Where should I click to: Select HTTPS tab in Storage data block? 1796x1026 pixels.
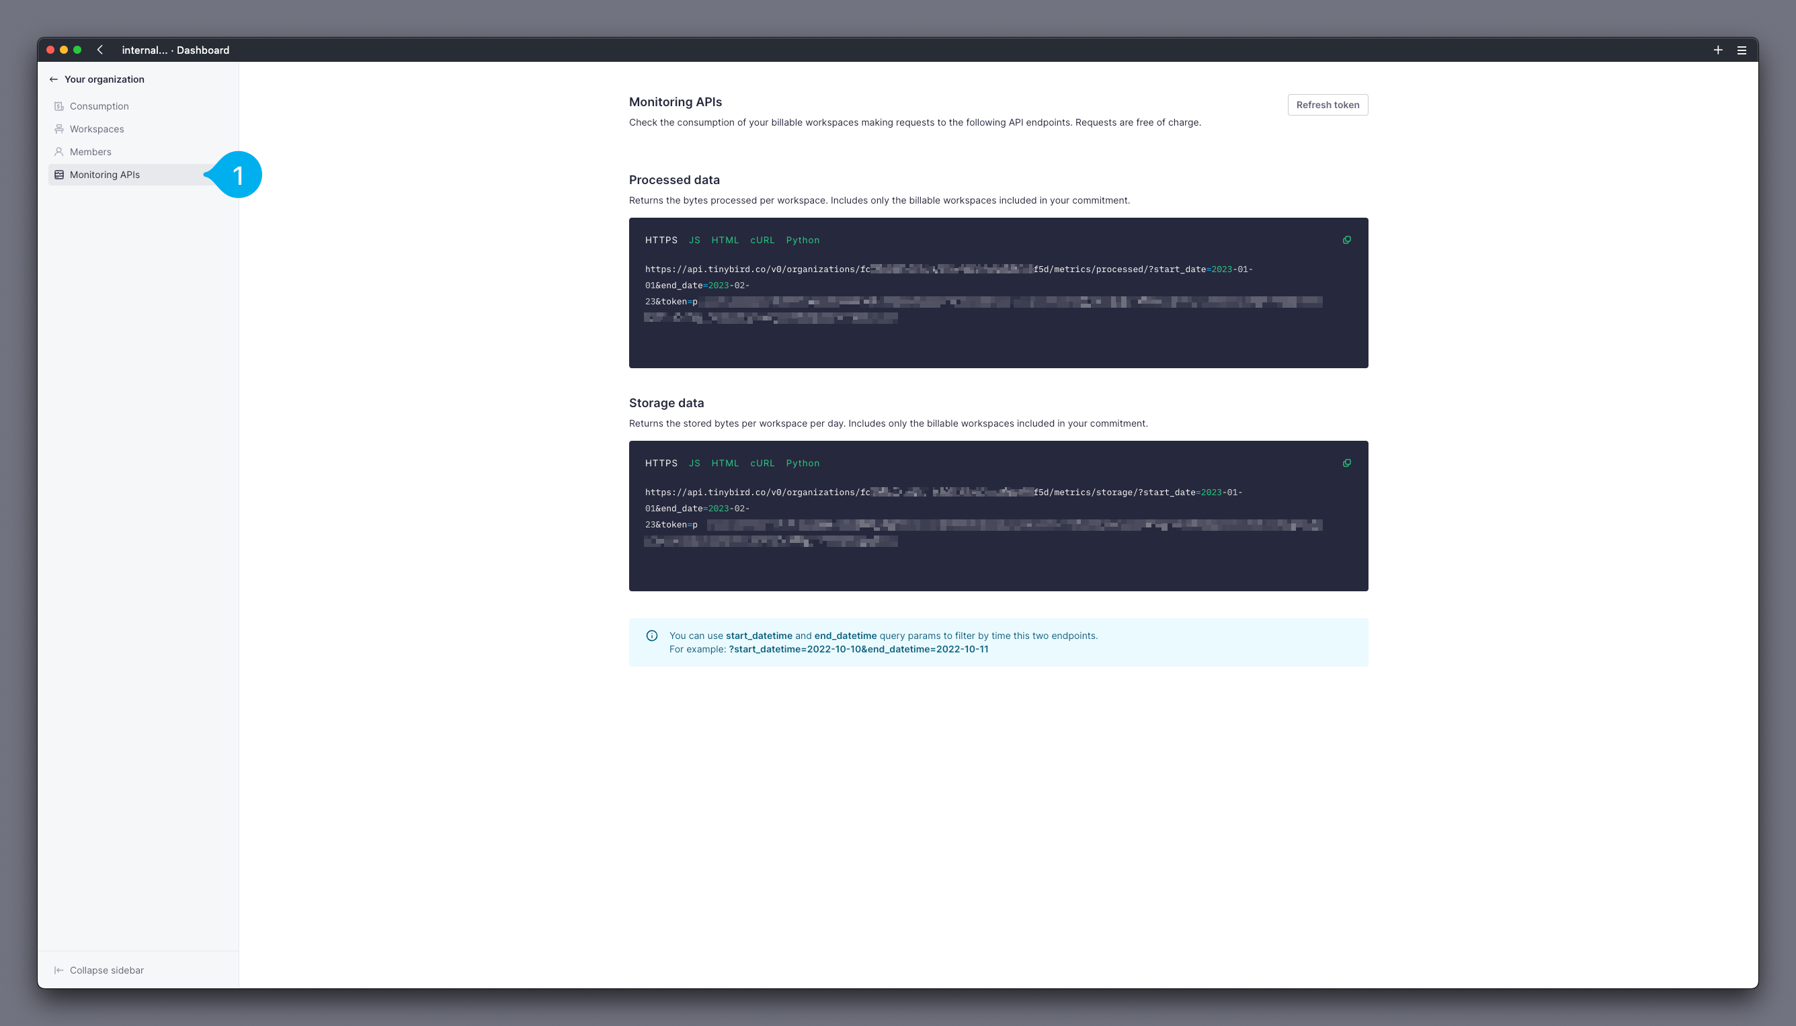pos(661,463)
